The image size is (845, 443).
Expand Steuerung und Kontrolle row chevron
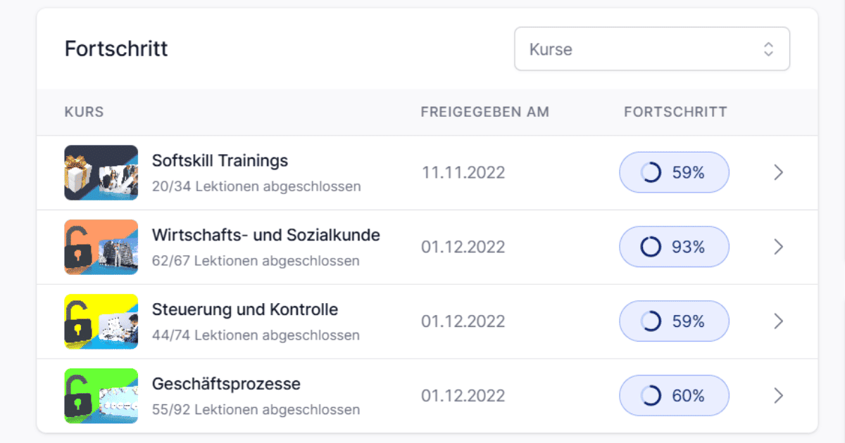778,321
